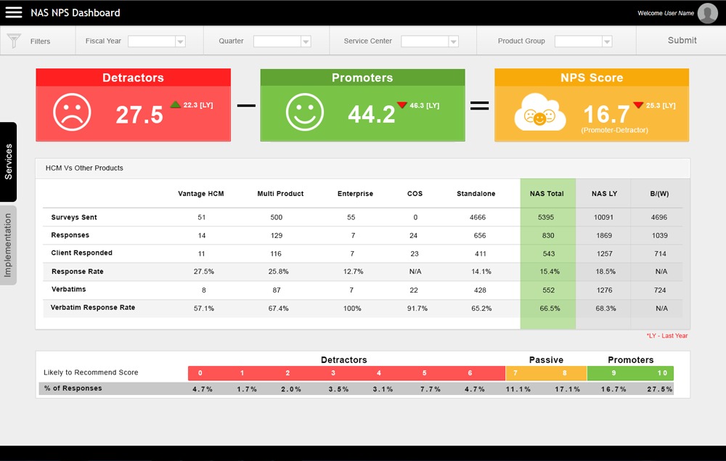The image size is (726, 461).
Task: Click the smiley face Promoters icon
Action: (x=304, y=113)
